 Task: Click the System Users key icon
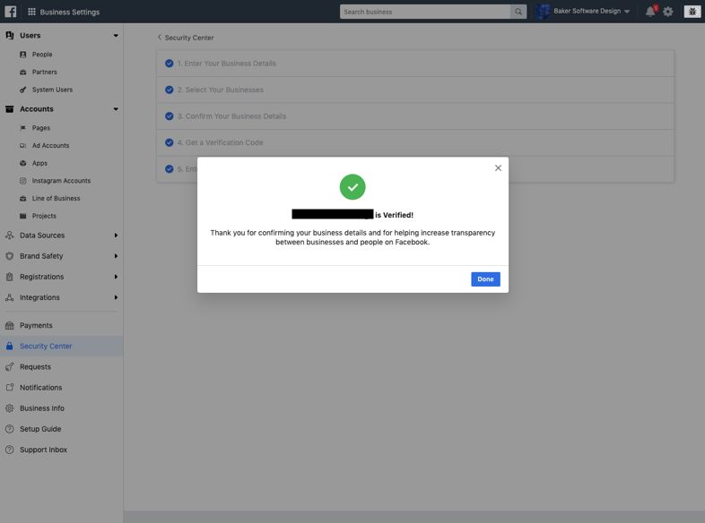click(23, 90)
